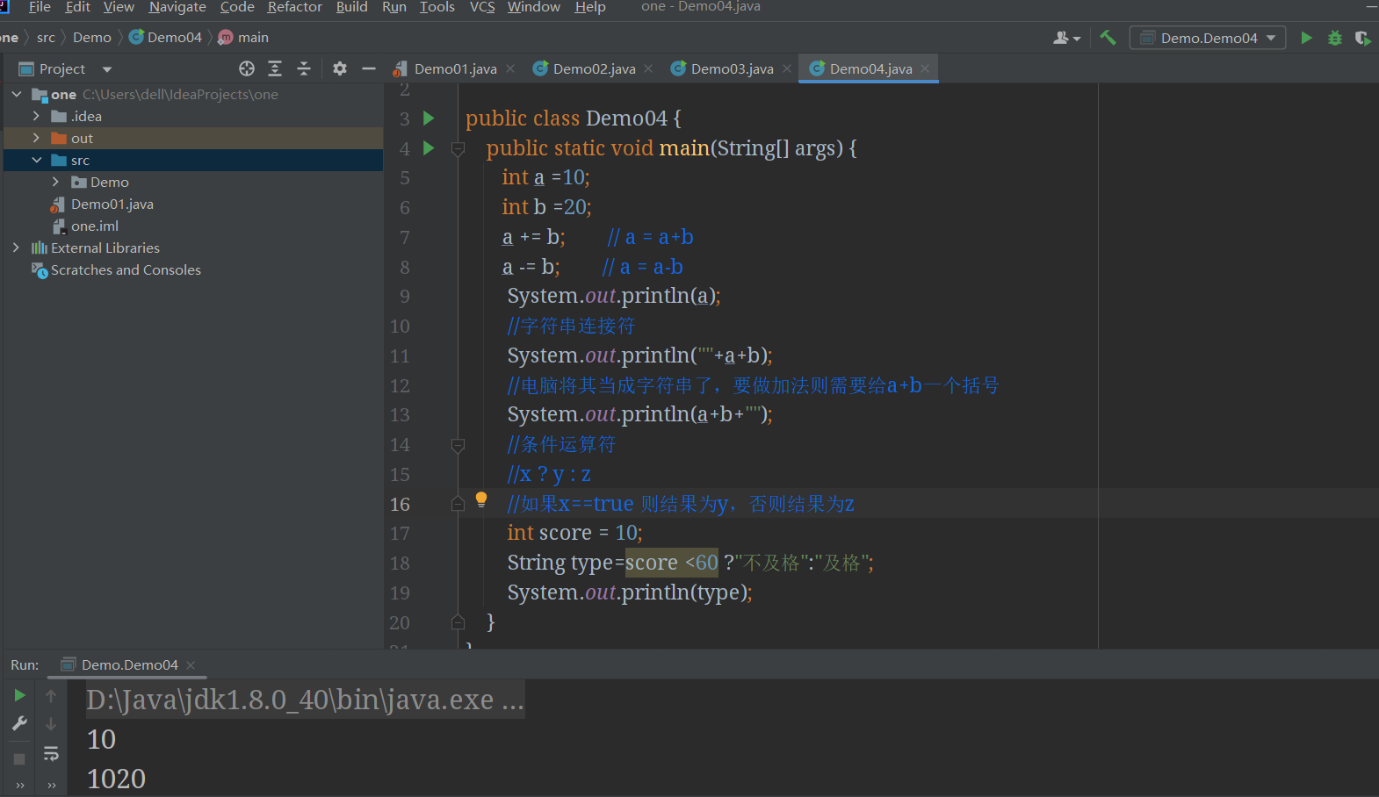The width and height of the screenshot is (1379, 797).
Task: Open the Code menu
Action: tap(237, 7)
